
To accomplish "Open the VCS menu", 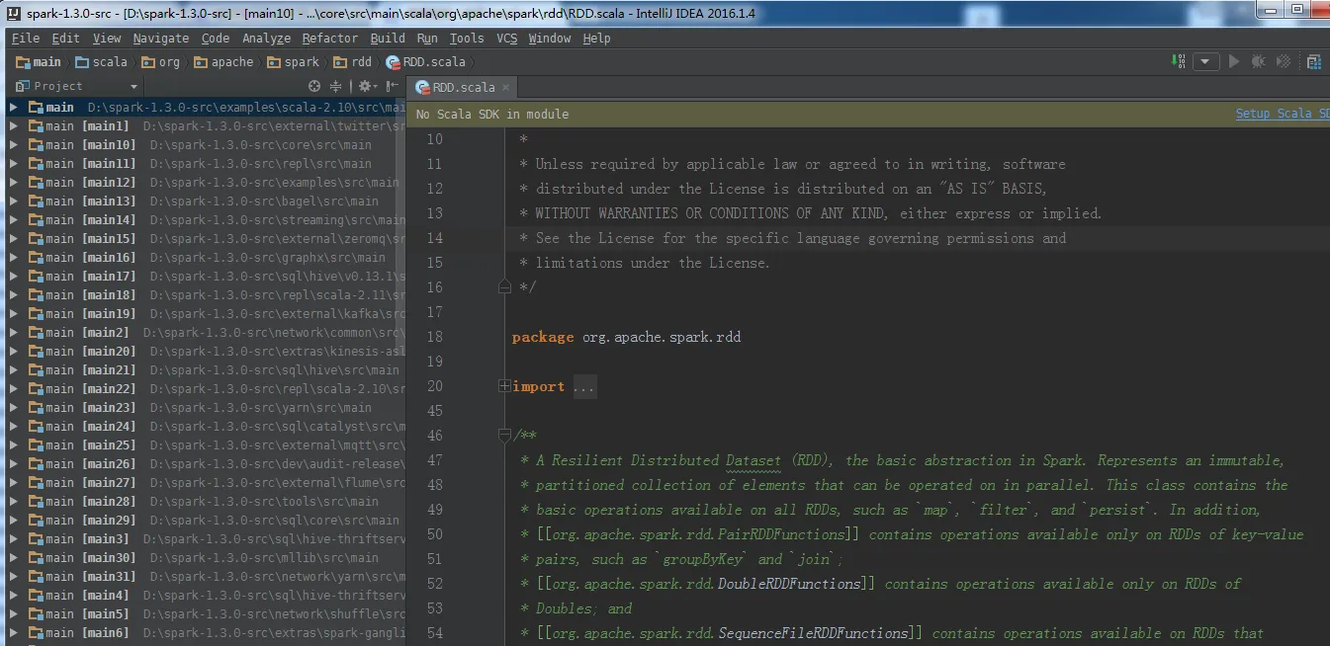I will 507,38.
